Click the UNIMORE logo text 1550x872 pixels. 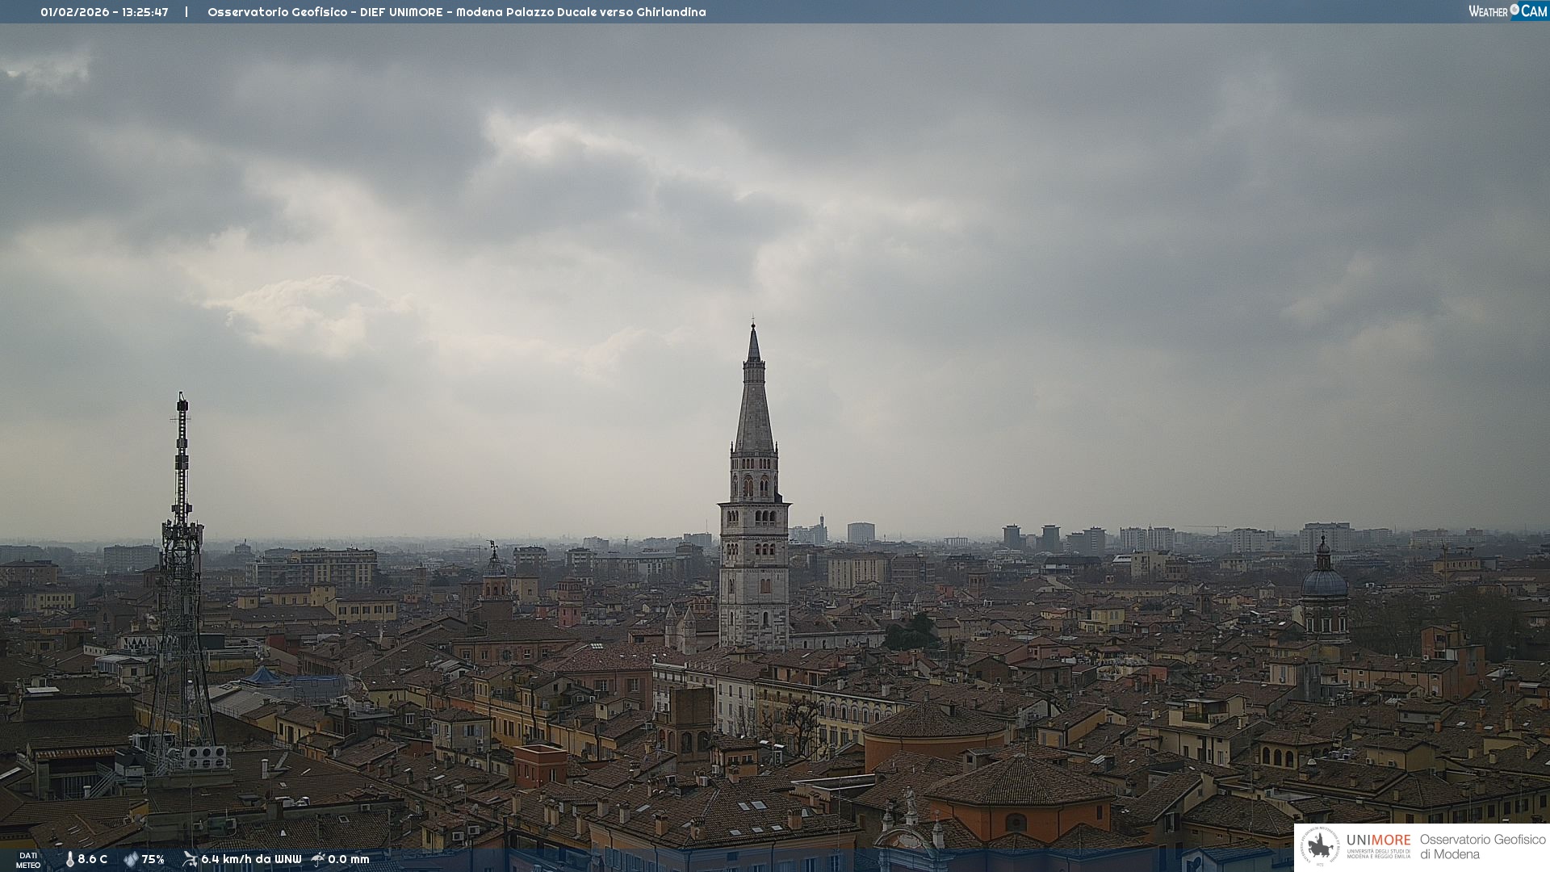pos(1378,841)
